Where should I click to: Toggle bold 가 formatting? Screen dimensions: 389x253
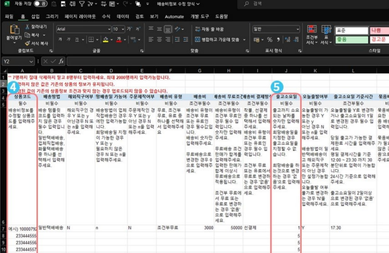60,39
